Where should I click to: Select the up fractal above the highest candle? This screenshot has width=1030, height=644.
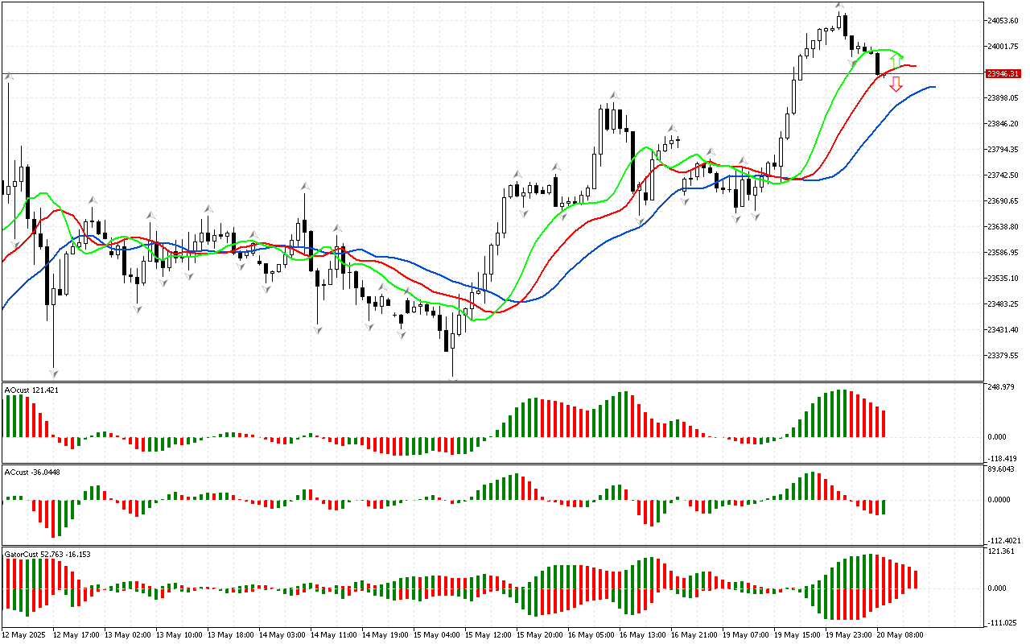[x=839, y=6]
